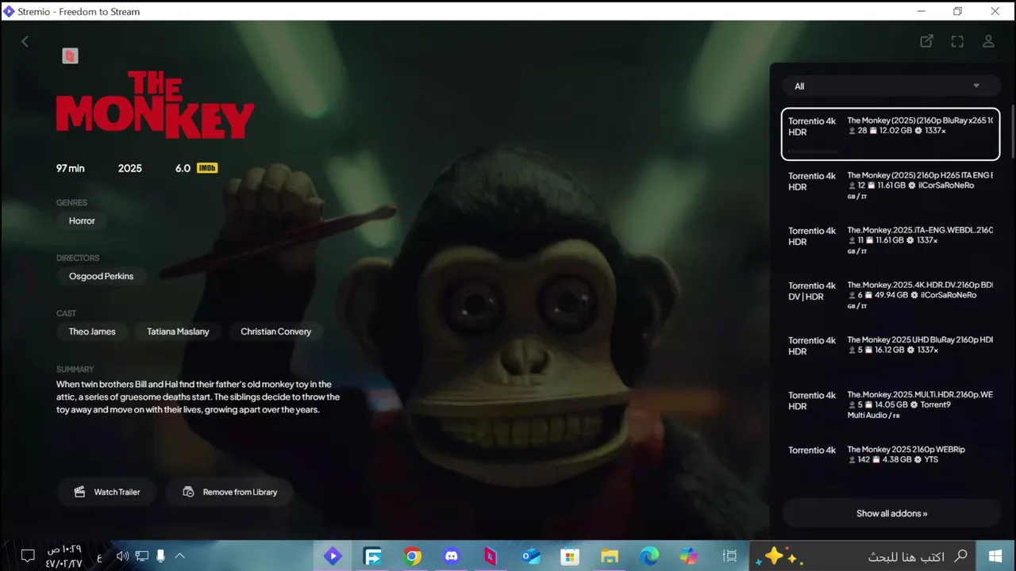Click Watch Trailer button

coord(106,492)
